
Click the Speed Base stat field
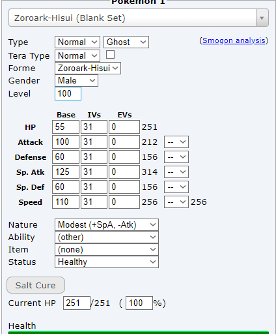click(x=66, y=202)
